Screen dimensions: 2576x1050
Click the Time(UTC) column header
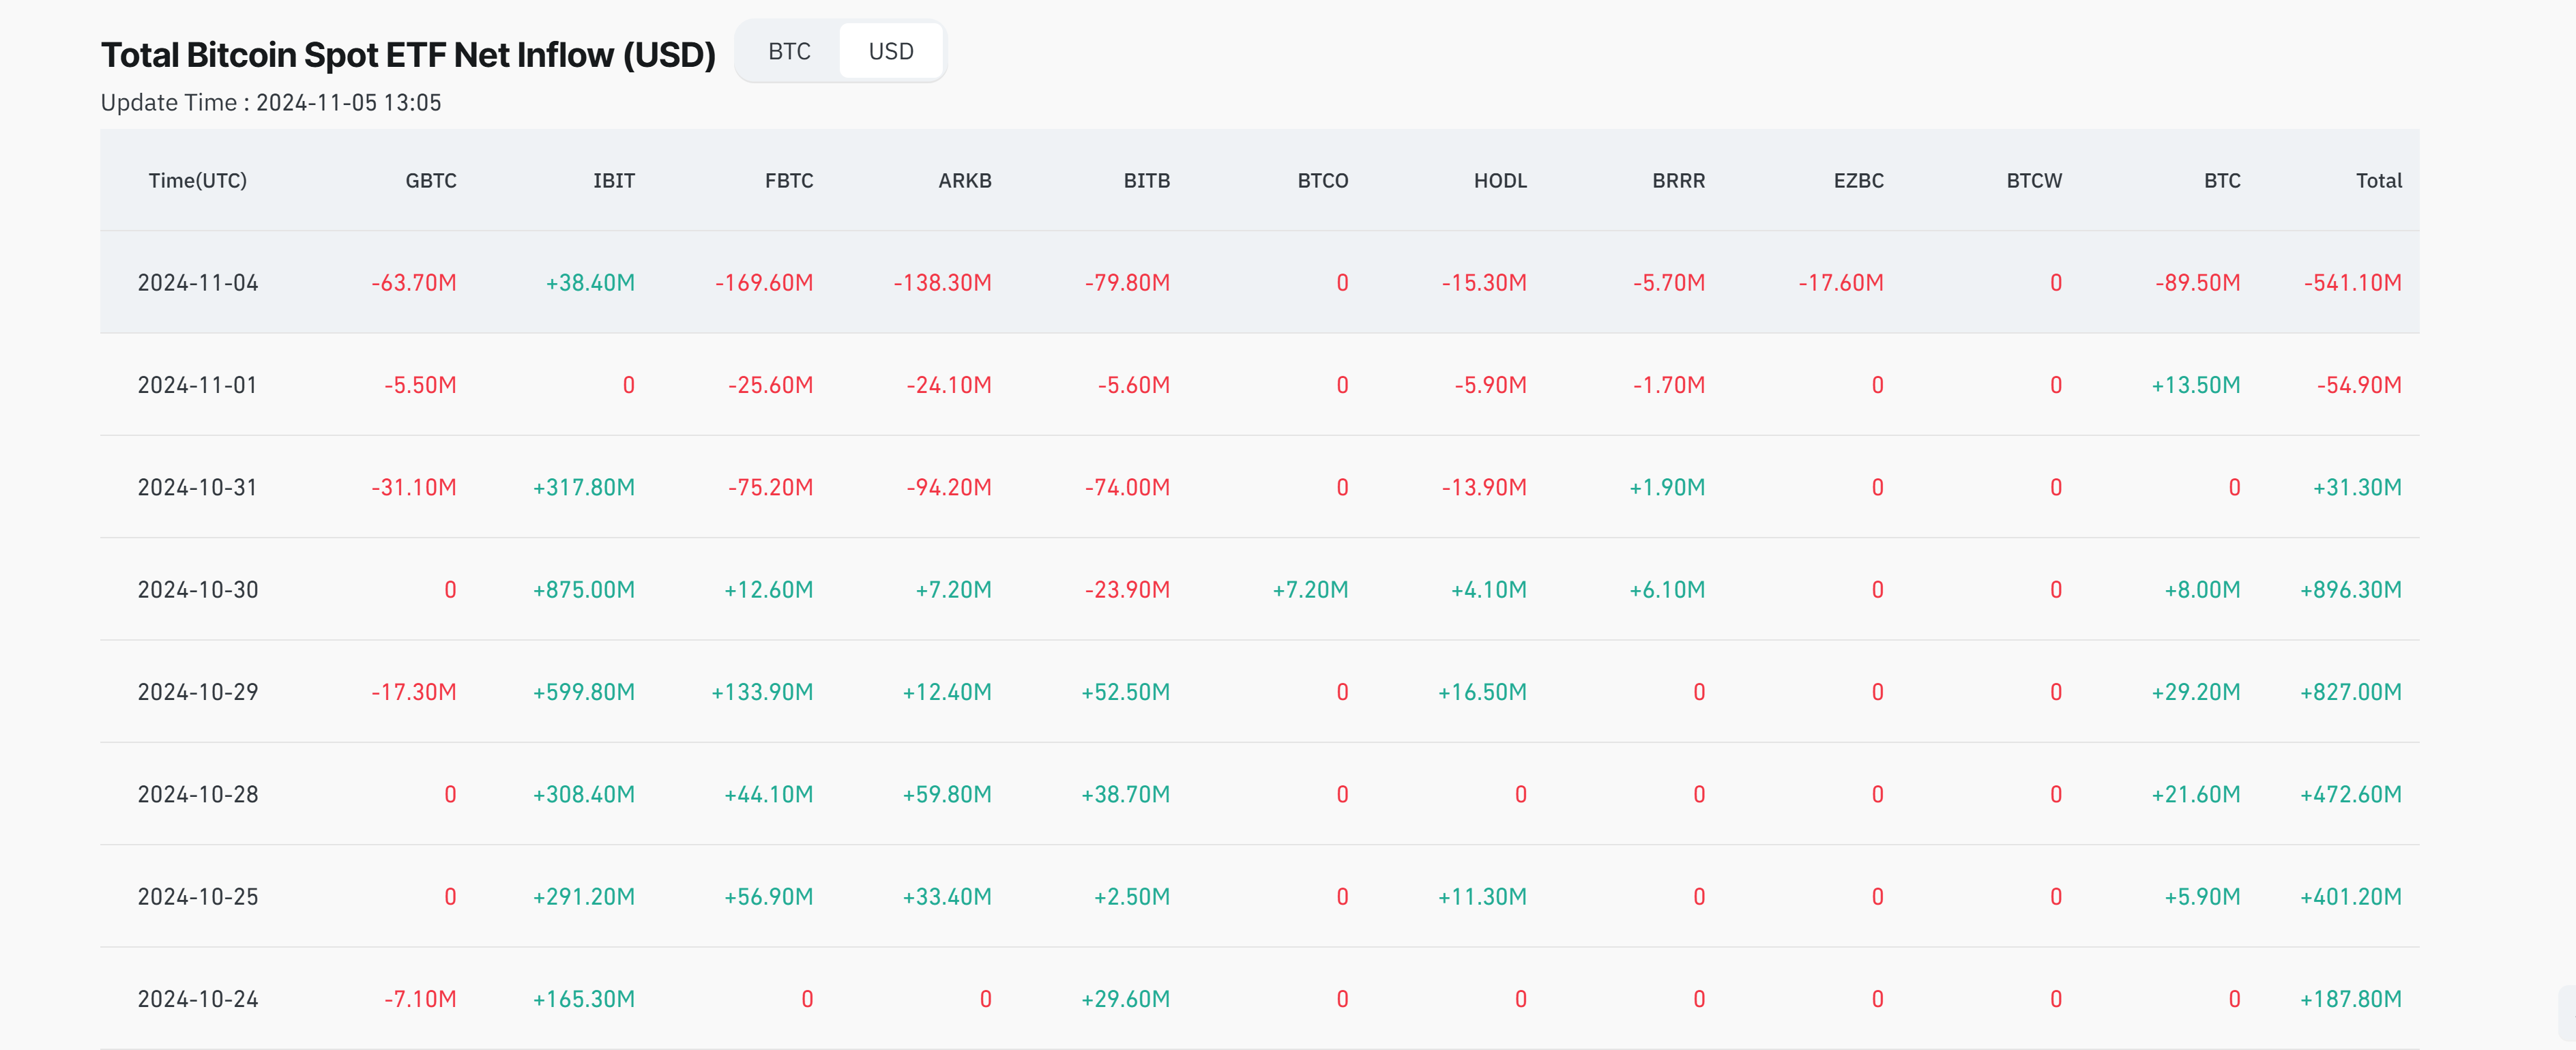197,181
